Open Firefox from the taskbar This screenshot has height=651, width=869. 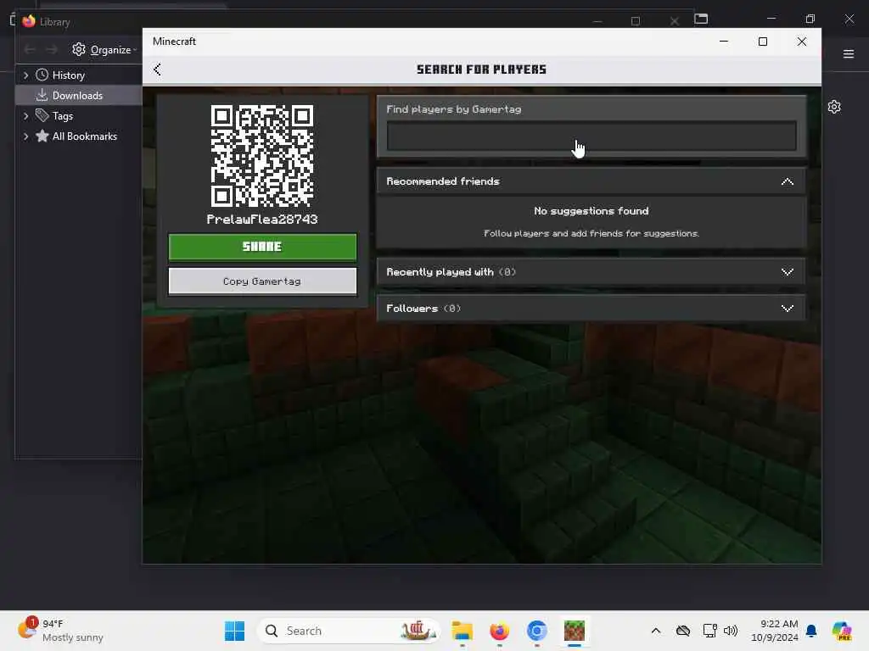[x=499, y=631]
